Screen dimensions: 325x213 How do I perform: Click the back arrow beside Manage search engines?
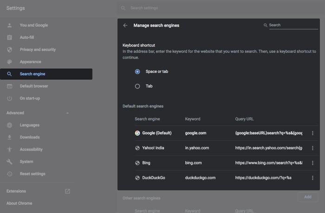click(125, 25)
